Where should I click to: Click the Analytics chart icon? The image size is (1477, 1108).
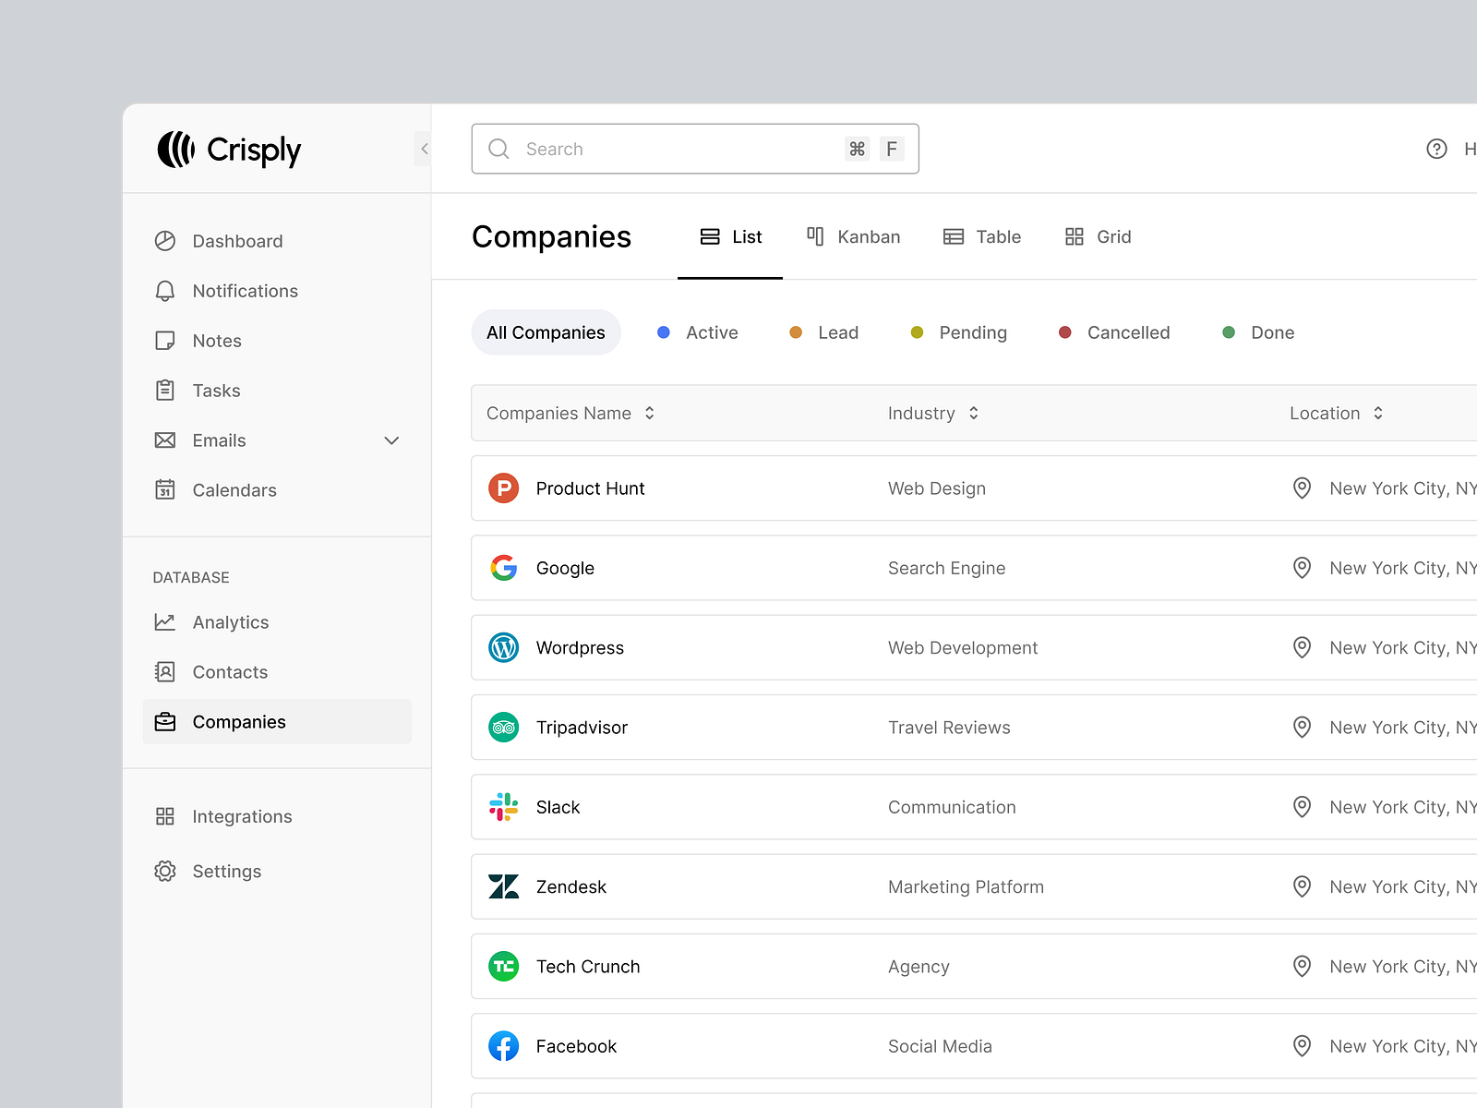pos(165,621)
